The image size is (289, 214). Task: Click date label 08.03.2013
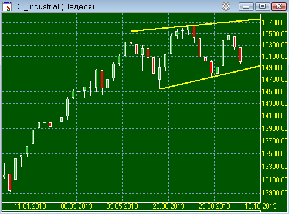pos(76,206)
